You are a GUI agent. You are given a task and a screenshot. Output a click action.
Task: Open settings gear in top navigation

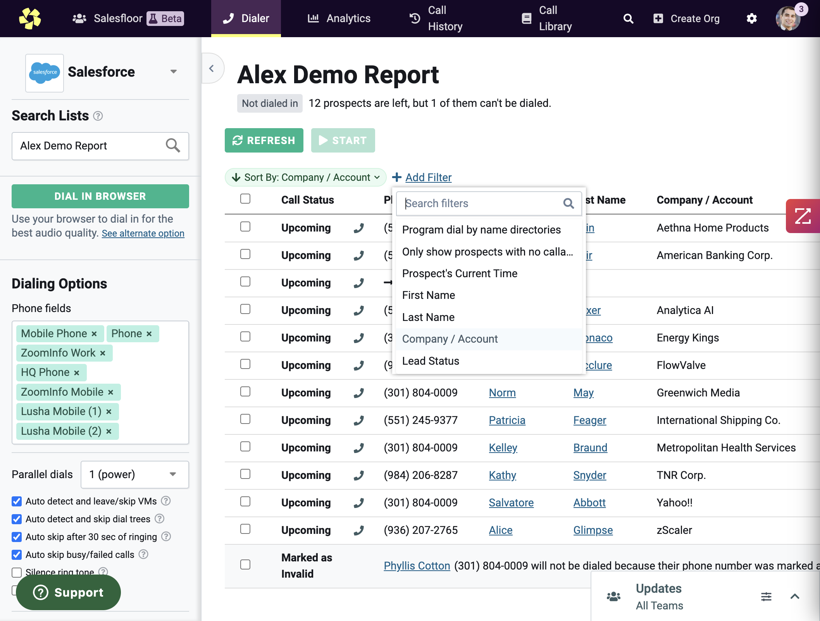click(x=751, y=19)
